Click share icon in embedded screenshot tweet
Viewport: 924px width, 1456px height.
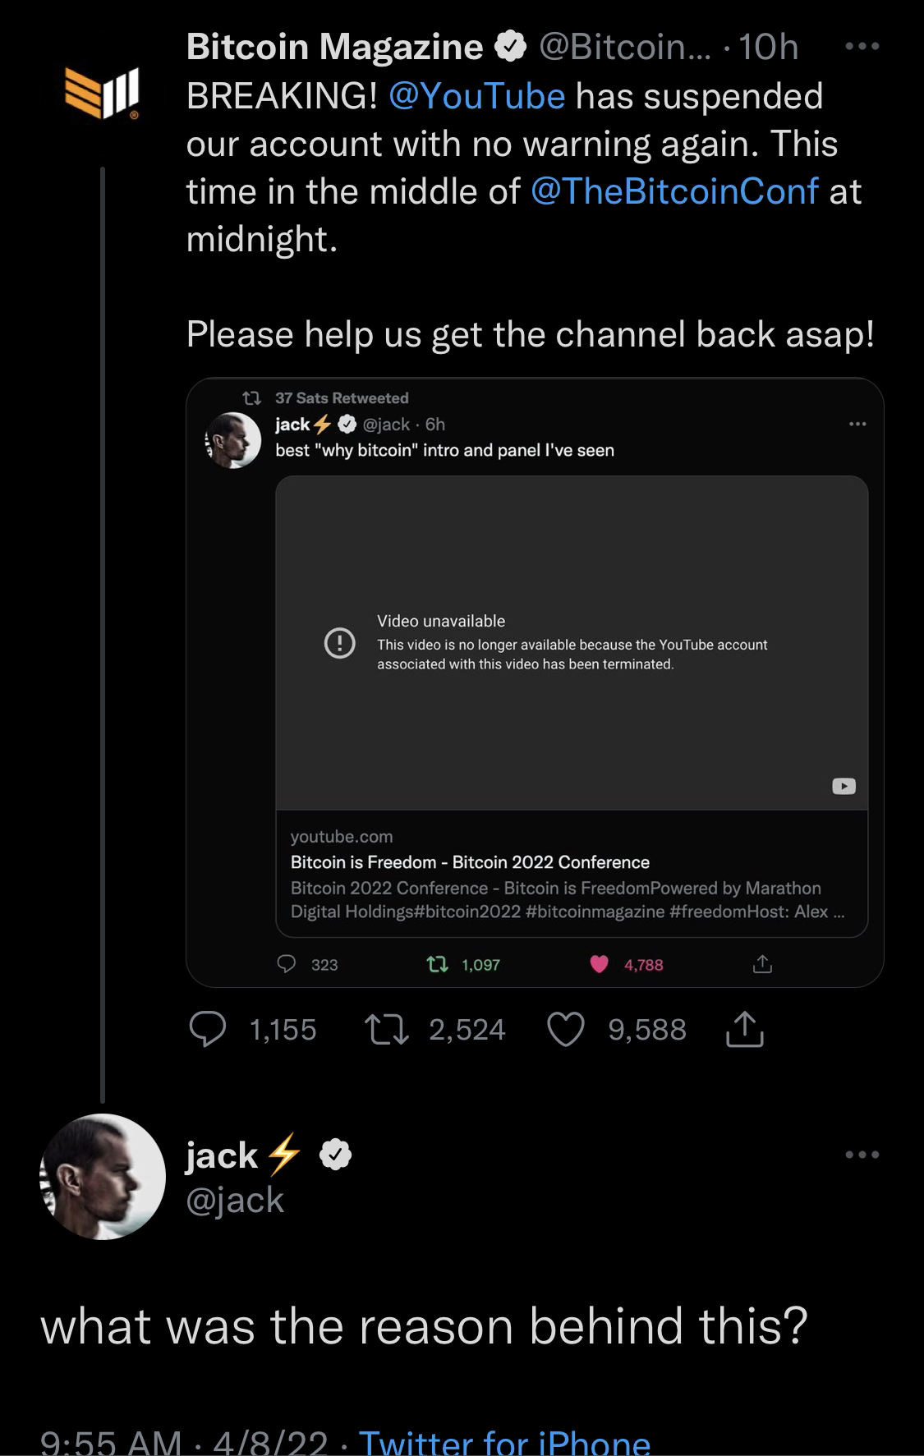click(x=762, y=964)
